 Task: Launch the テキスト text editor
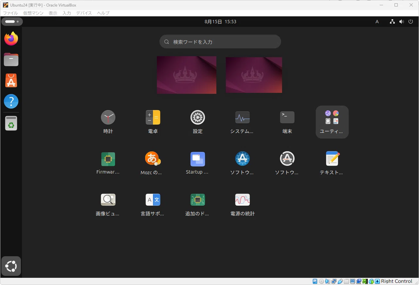[x=332, y=163]
